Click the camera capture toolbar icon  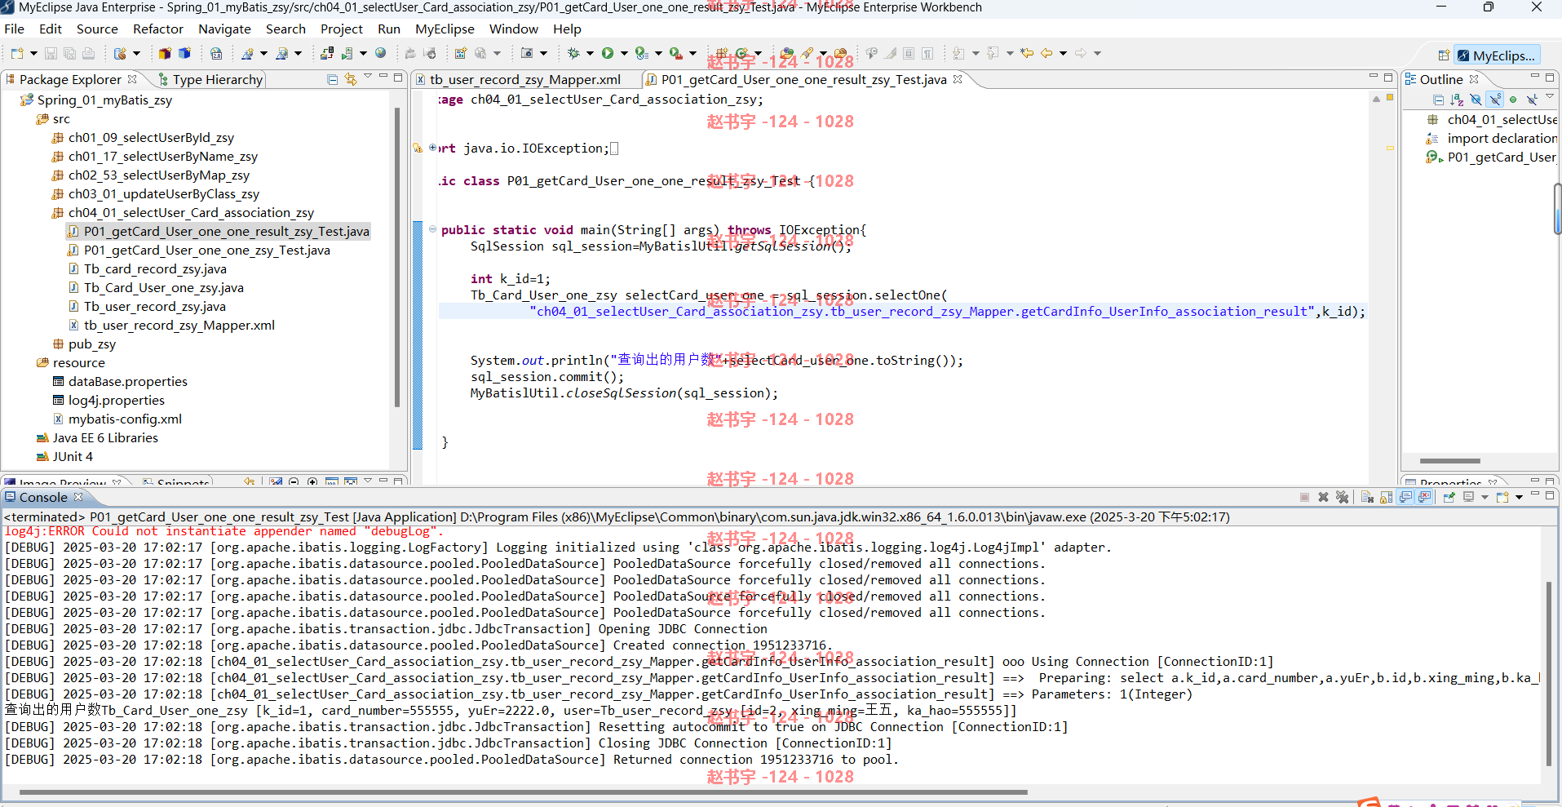click(526, 53)
